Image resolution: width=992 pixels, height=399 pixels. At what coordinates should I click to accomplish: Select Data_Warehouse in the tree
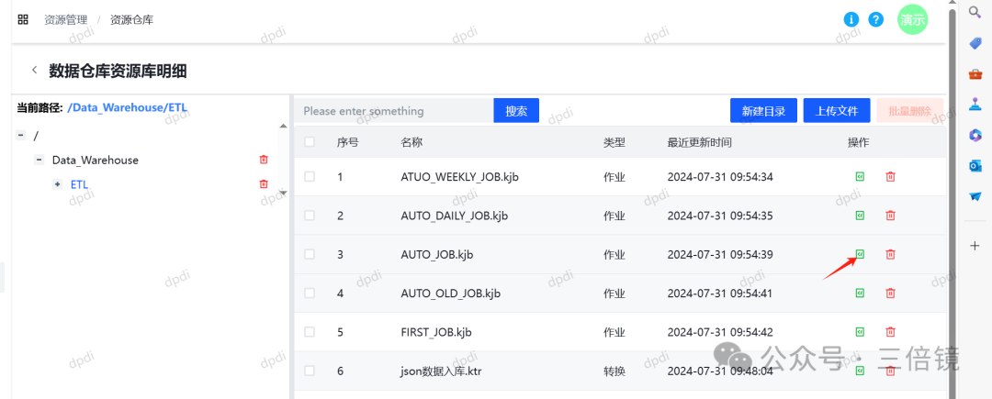[95, 160]
